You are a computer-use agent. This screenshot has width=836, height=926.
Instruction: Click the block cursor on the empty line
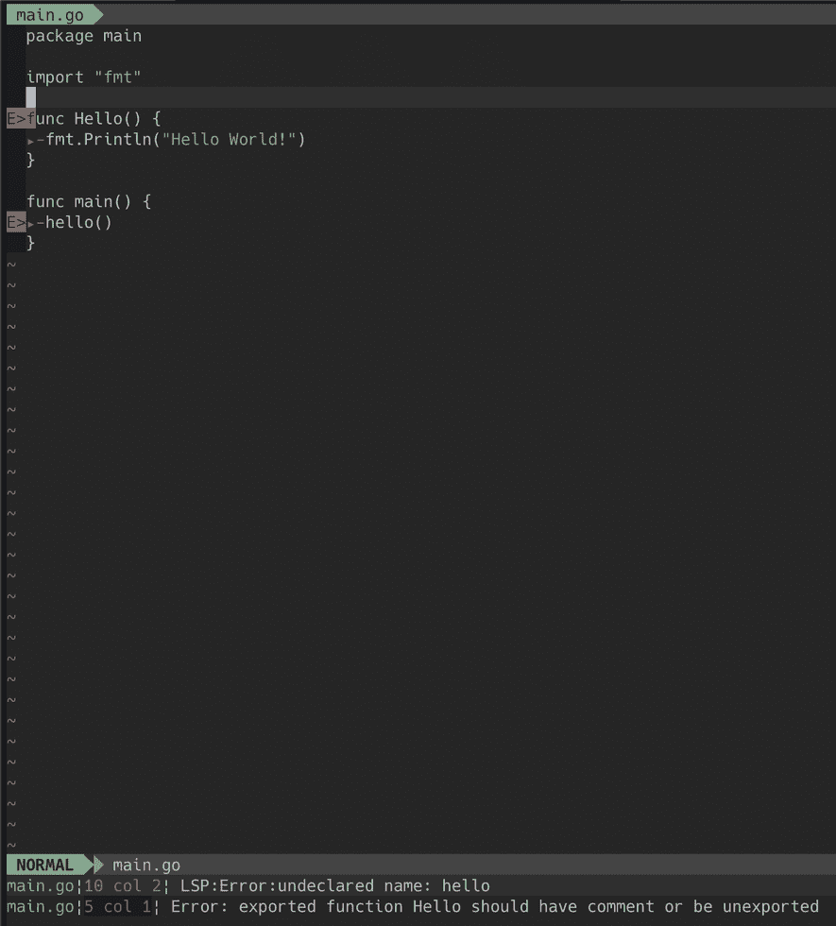[29, 97]
